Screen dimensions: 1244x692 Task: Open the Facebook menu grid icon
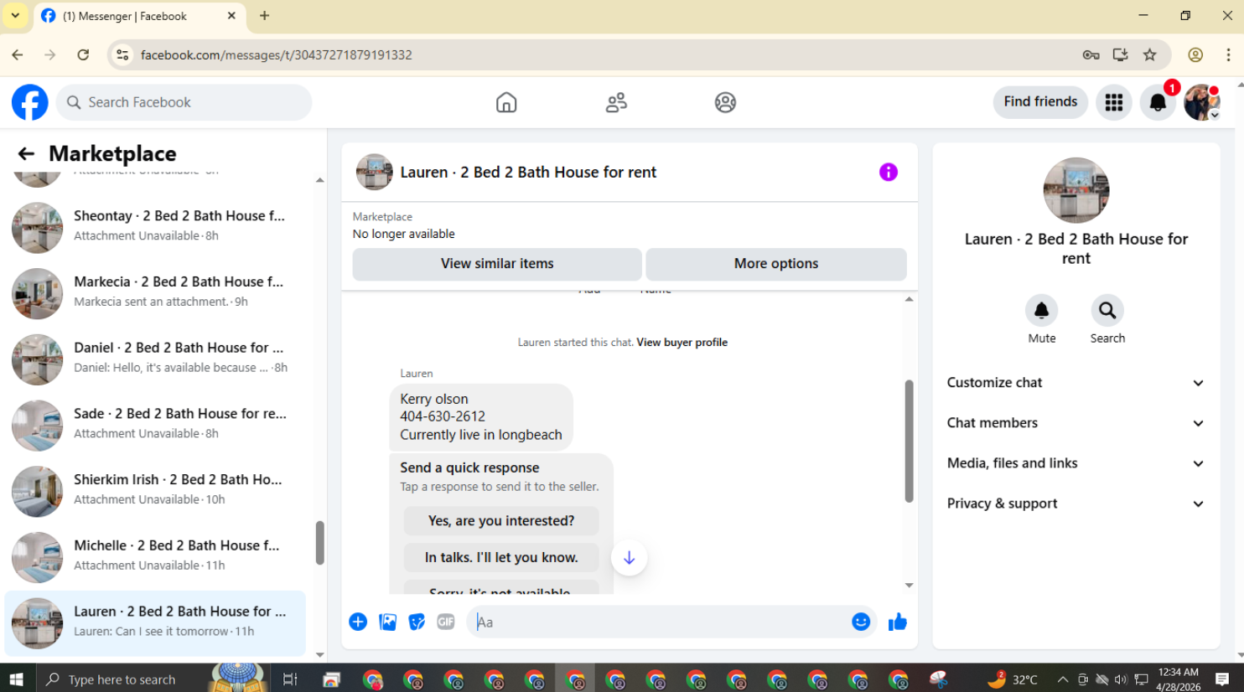coord(1114,102)
